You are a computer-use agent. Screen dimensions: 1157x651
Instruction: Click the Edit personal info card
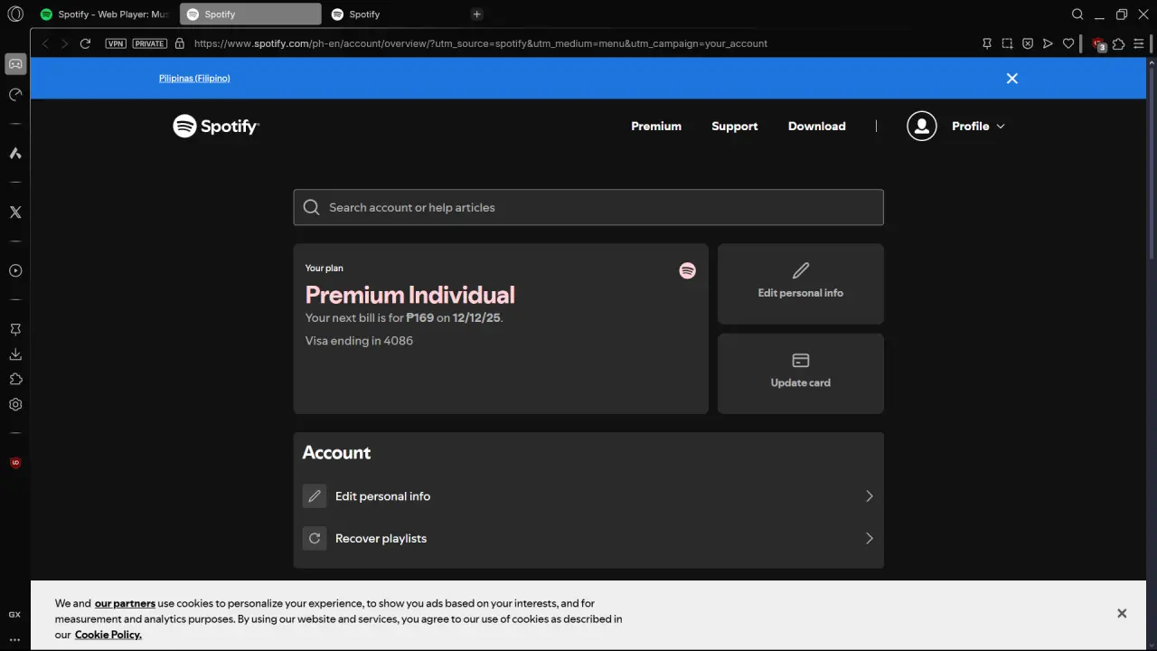[801, 284]
